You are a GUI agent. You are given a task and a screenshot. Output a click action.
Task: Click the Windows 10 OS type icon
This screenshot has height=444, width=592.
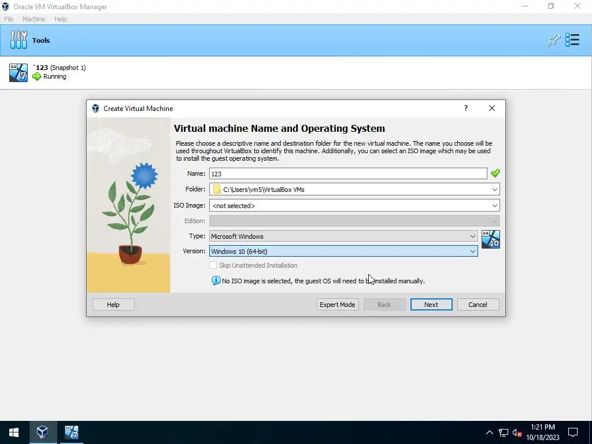(x=491, y=239)
